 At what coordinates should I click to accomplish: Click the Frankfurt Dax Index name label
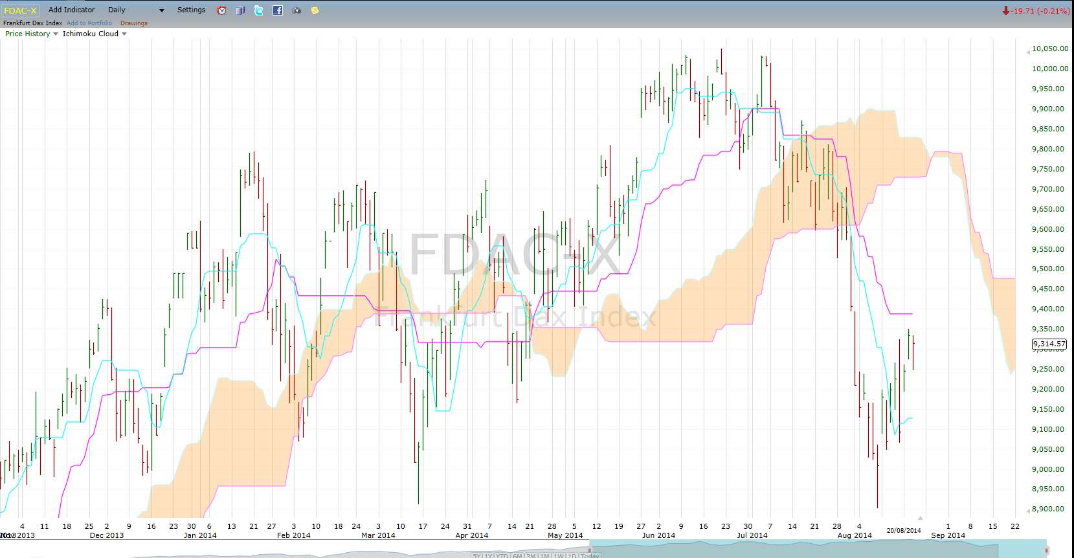click(32, 23)
